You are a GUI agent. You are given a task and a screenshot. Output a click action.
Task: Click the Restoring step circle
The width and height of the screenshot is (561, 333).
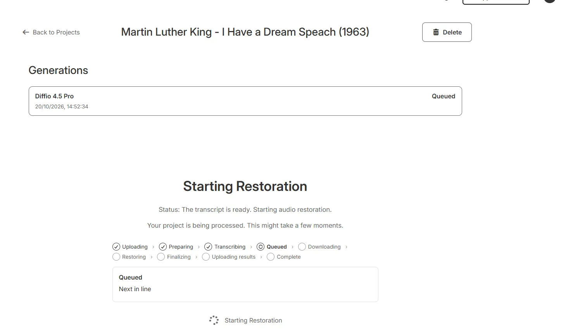(116, 257)
